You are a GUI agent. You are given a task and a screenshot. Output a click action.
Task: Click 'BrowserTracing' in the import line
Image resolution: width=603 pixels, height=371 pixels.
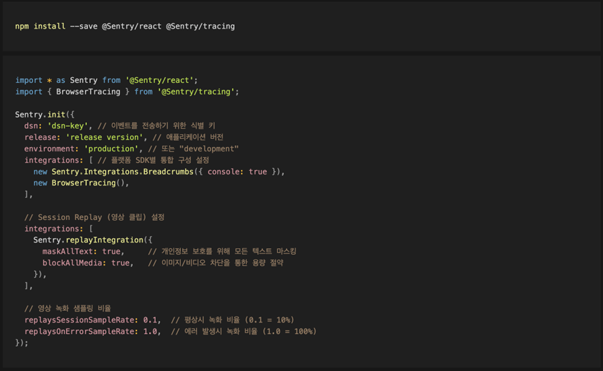pos(88,92)
